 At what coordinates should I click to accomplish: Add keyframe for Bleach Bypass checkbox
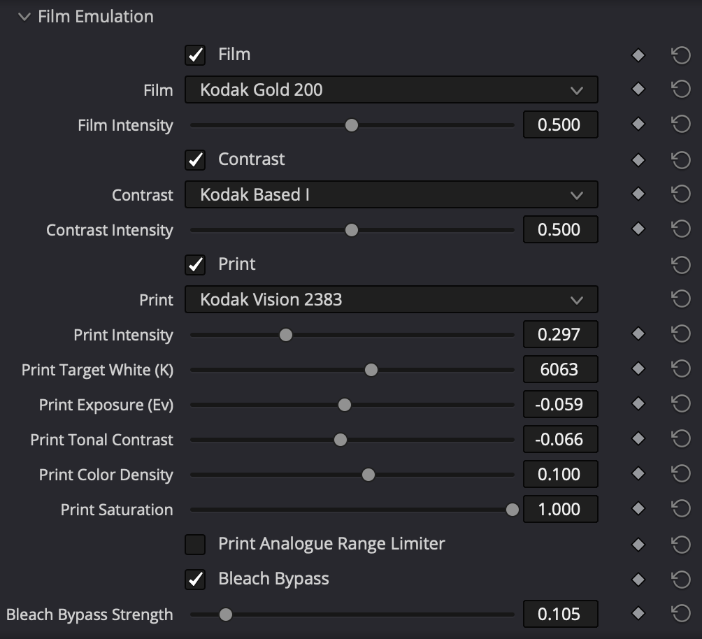click(x=638, y=580)
